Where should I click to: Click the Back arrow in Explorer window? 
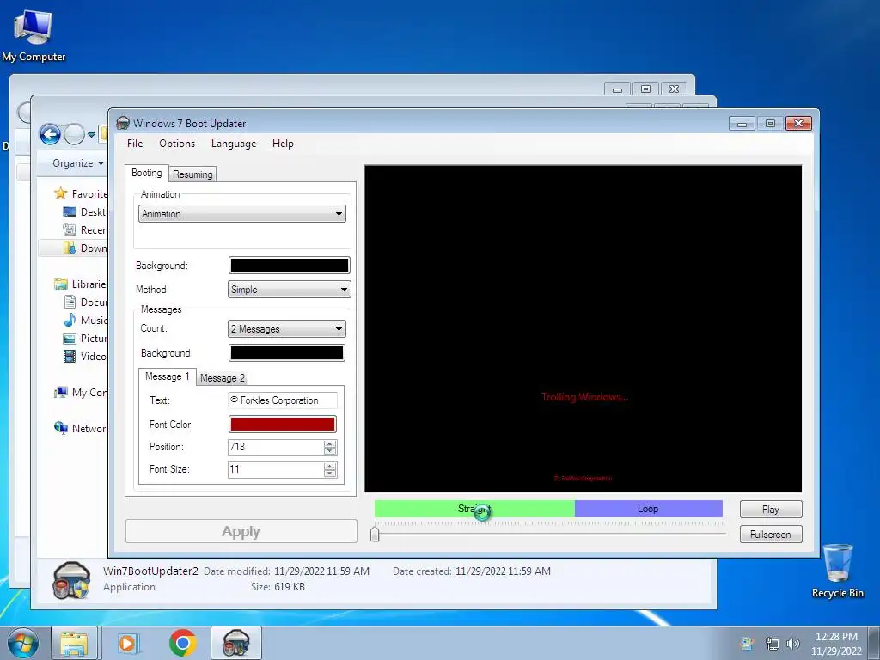[50, 134]
